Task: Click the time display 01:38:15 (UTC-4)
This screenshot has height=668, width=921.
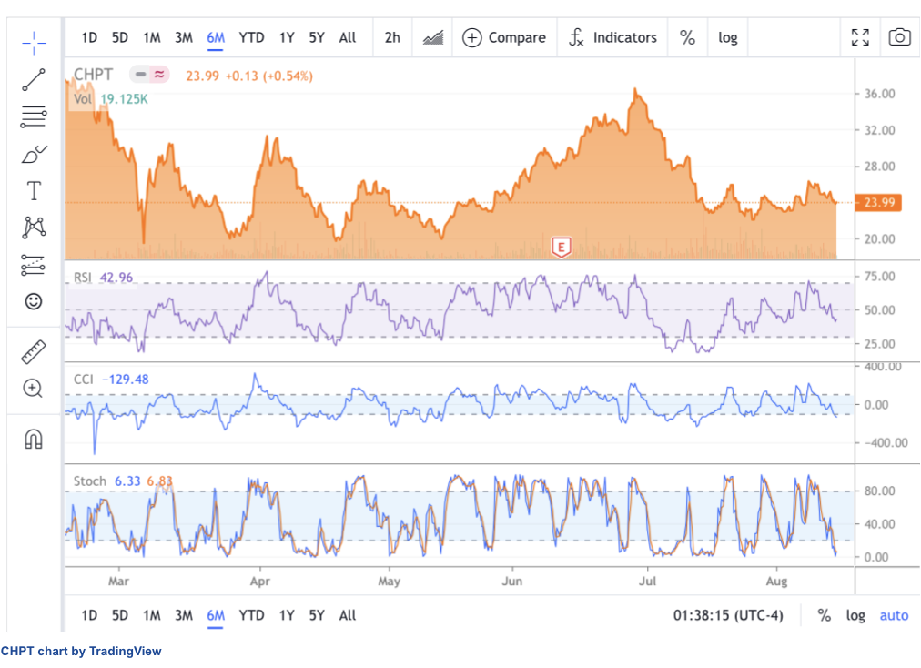Action: (x=728, y=616)
